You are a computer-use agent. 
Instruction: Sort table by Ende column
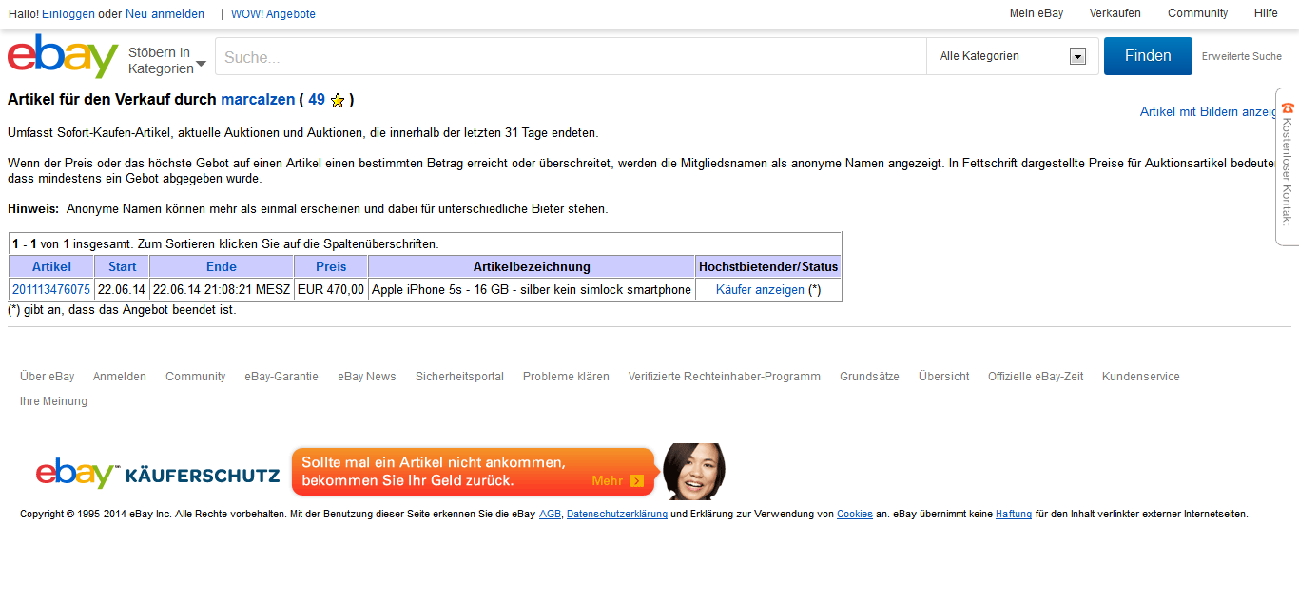[x=222, y=266]
